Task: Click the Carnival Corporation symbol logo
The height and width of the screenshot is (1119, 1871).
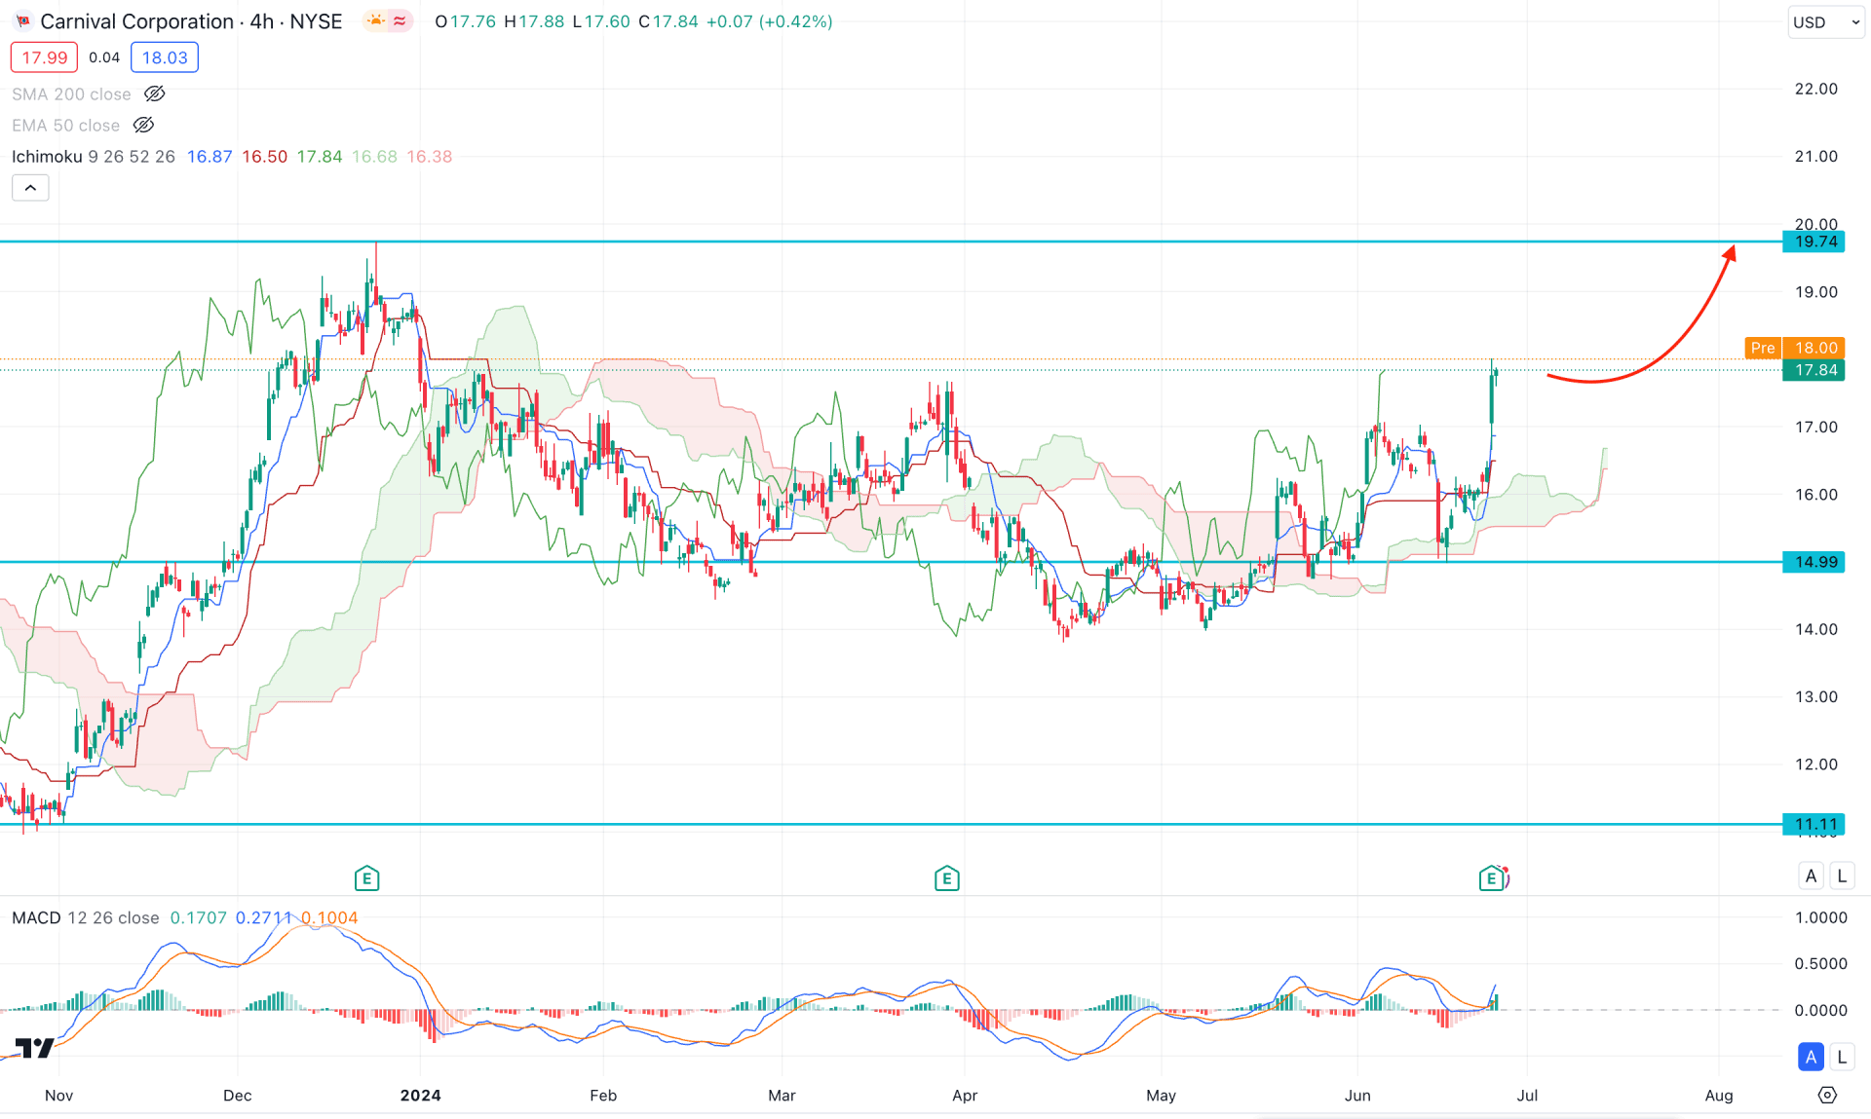Action: [22, 21]
